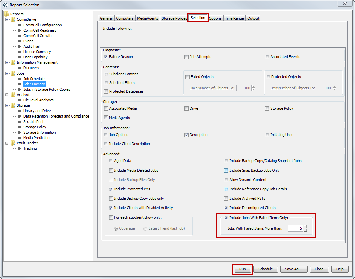Click the Audit Trail report bullet icon
Image resolution: width=355 pixels, height=279 pixels.
point(19,46)
